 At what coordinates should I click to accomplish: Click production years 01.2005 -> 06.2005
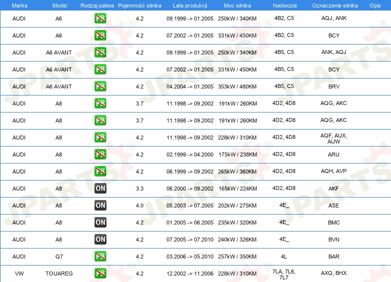190,222
